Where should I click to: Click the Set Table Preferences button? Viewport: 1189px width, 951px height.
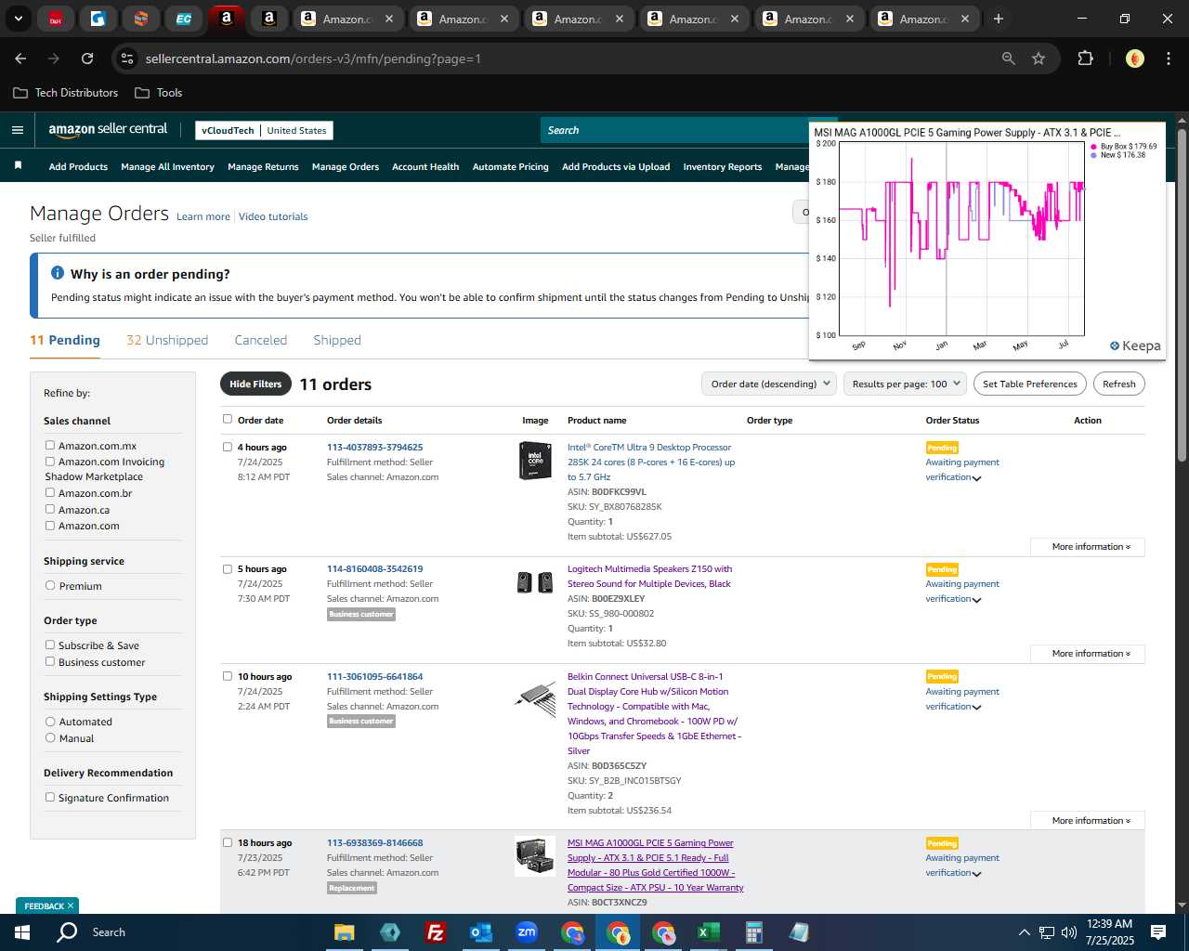1030,384
